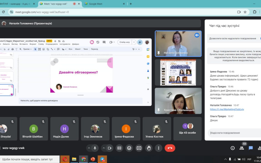Image resolution: width=261 pixels, height=163 pixels.
Task: Select Уляна Костюк participant tile
Action: pyautogui.click(x=157, y=129)
